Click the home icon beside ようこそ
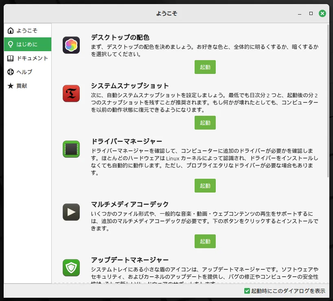The width and height of the screenshot is (333, 301). [x=11, y=30]
